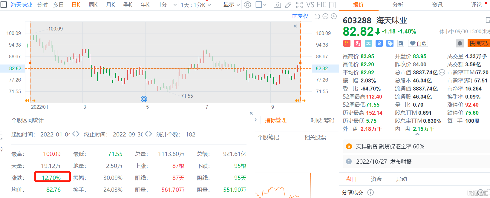The width and height of the screenshot is (490, 198).
Task: Open 指标管理 indicator management
Action: coord(275,120)
